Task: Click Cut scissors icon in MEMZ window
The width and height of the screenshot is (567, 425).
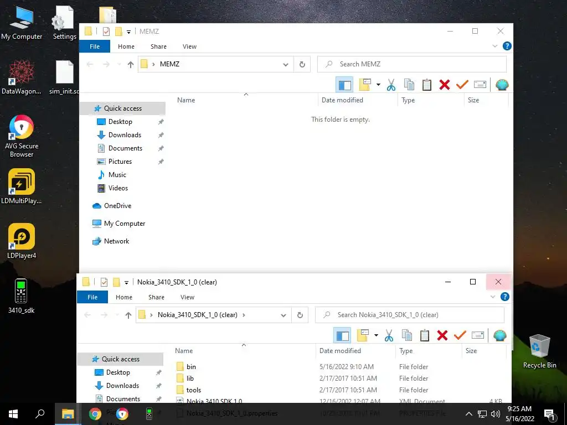Action: (391, 85)
